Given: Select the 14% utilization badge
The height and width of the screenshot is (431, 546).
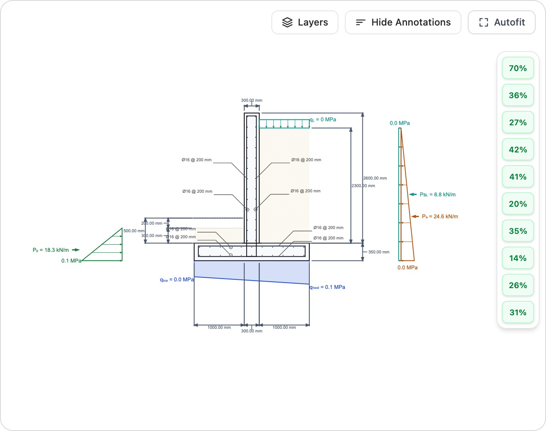Looking at the screenshot, I should [518, 258].
